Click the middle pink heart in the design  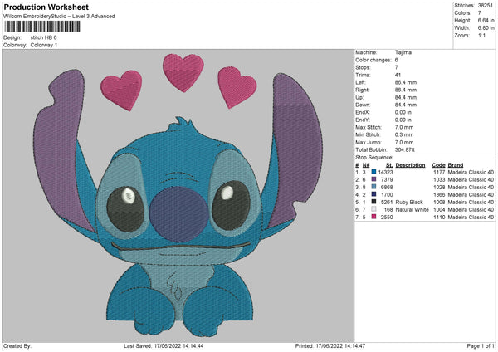tap(183, 70)
